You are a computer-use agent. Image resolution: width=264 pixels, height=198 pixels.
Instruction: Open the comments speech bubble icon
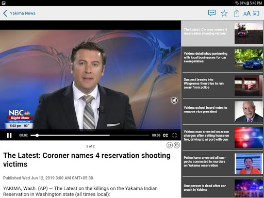(x=212, y=13)
